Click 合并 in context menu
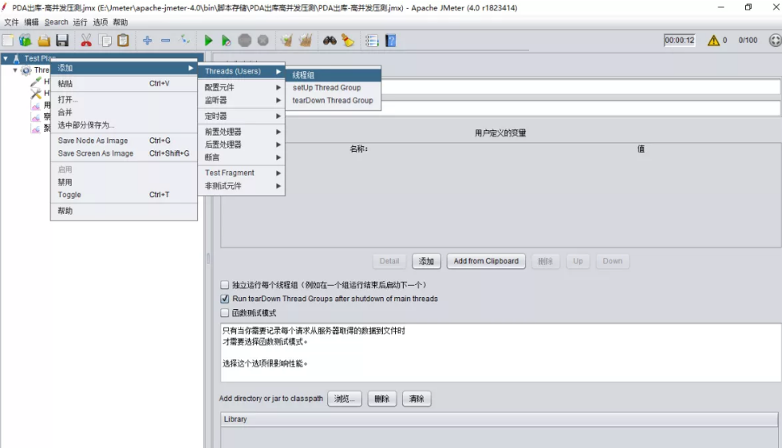 (x=124, y=113)
